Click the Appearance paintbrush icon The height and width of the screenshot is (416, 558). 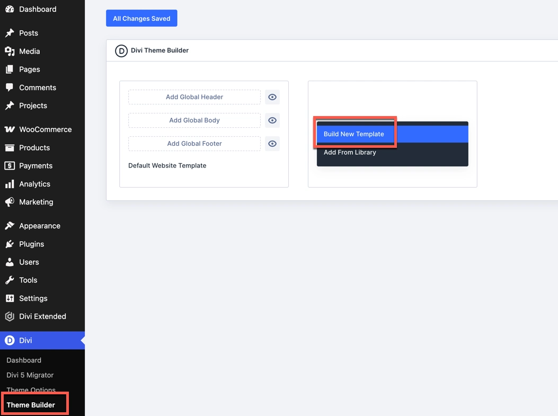[10, 226]
